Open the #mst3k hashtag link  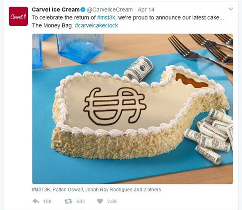(x=106, y=18)
